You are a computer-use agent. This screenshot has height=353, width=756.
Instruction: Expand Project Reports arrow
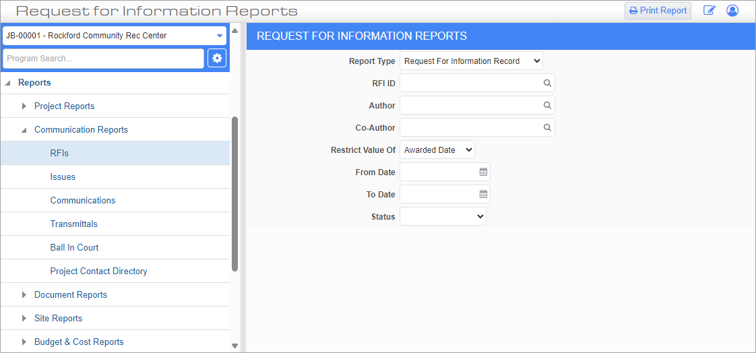[24, 106]
